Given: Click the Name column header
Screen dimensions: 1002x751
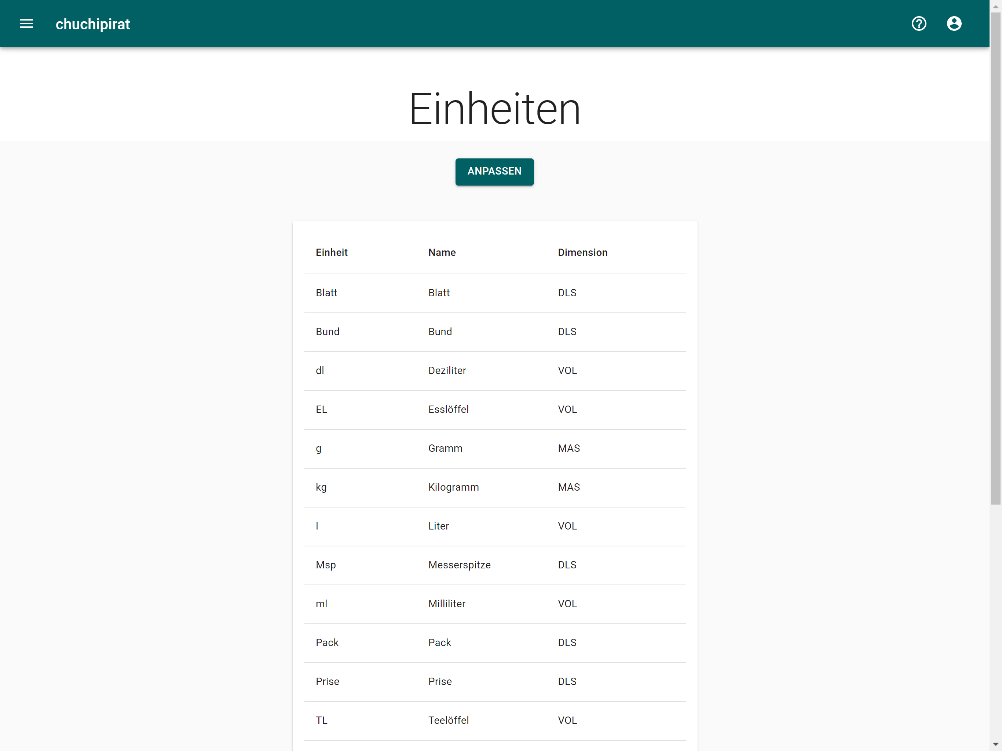Looking at the screenshot, I should [x=442, y=253].
